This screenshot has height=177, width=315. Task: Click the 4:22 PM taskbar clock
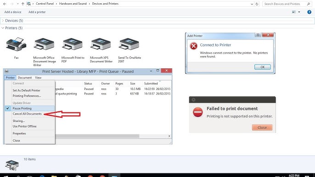click(x=294, y=176)
